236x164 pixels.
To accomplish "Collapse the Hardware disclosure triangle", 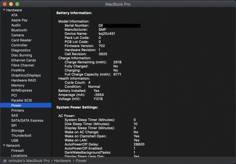I will coord(4,10).
